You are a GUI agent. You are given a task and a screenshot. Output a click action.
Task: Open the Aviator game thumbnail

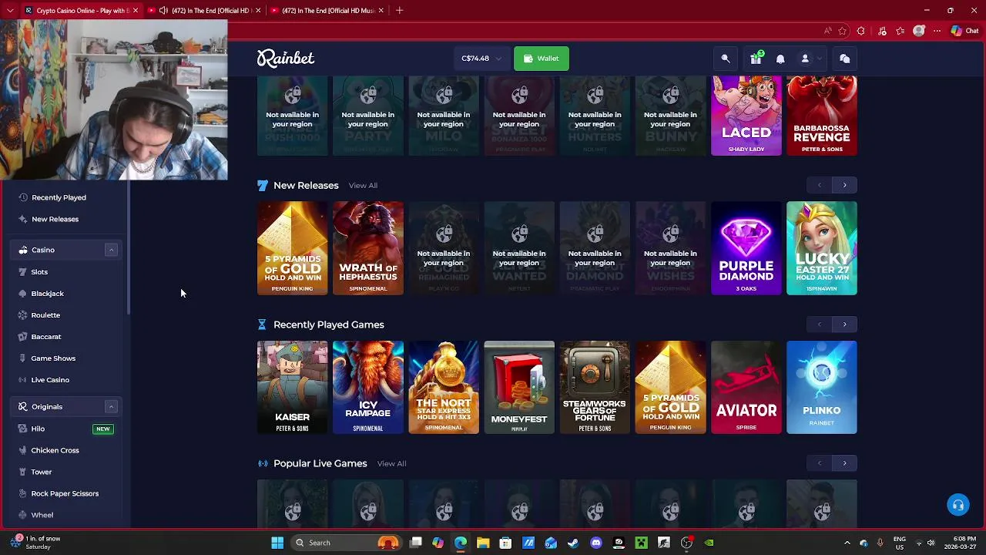[746, 387]
